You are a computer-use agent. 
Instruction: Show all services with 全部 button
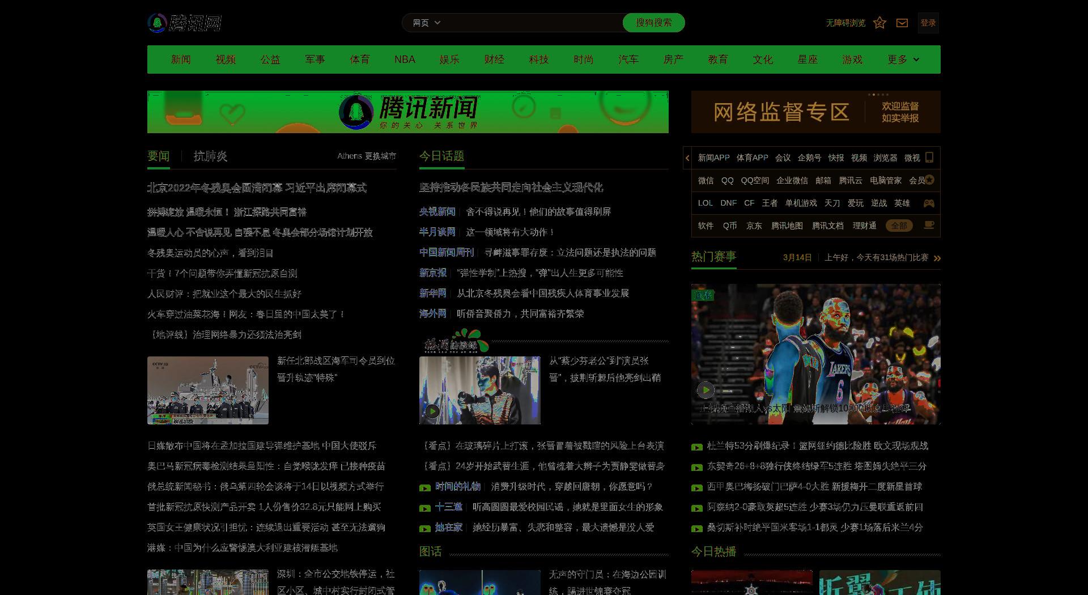899,226
